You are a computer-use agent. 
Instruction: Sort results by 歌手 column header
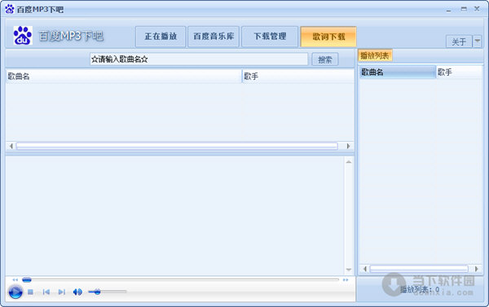[x=298, y=77]
